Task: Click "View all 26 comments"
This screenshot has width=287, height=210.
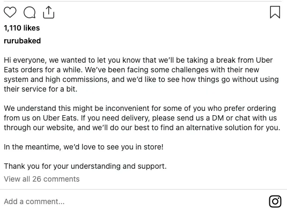Action: click(x=42, y=179)
